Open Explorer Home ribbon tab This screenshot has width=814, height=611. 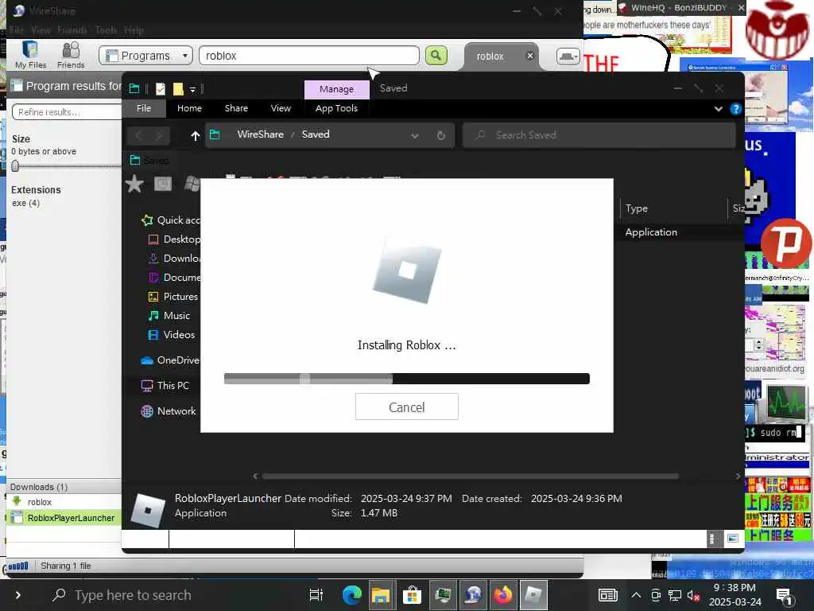click(x=189, y=108)
